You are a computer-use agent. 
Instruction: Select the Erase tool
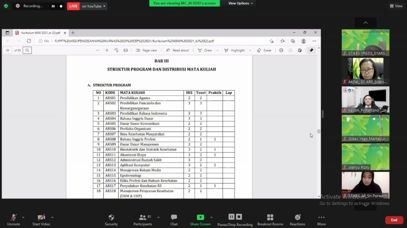click(x=264, y=50)
